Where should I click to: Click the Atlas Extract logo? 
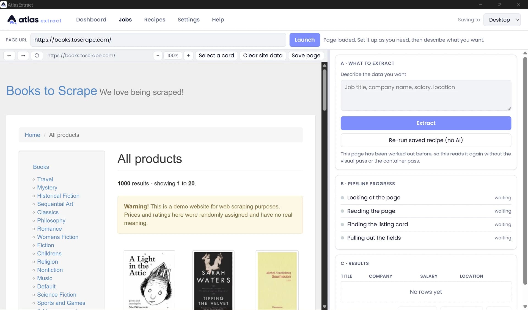[34, 19]
